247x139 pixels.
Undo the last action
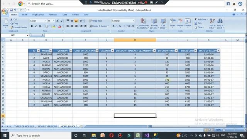[x=15, y=10]
